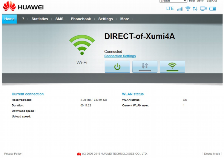Image resolution: width=224 pixels, height=158 pixels.
Task: Click the Received/Sent label
Action: tap(22, 100)
